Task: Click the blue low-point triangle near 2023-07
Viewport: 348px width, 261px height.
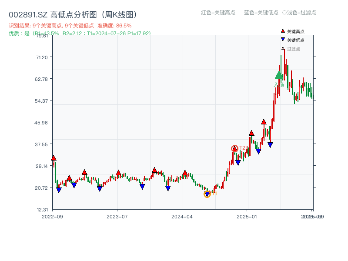Action: (142, 186)
